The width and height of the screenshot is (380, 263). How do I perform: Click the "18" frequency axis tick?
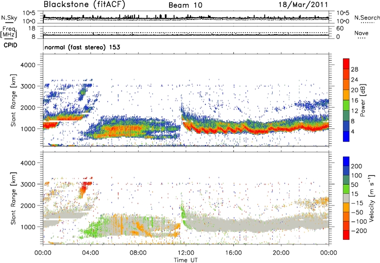coord(32,28)
